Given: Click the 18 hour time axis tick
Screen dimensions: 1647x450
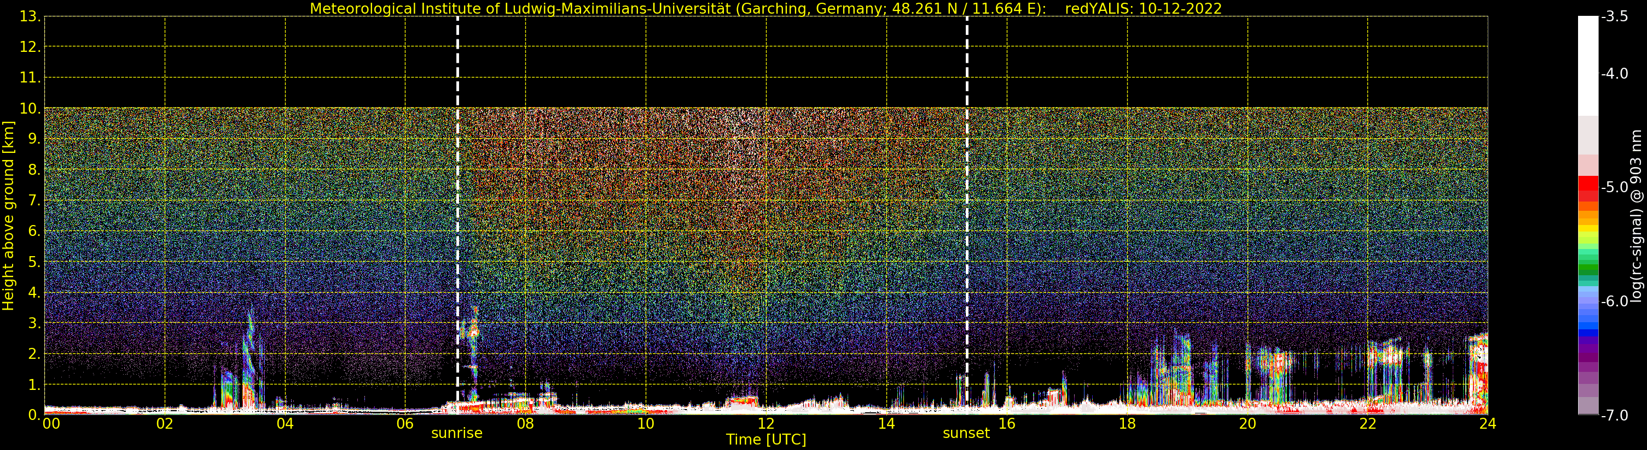Looking at the screenshot, I should [1127, 424].
